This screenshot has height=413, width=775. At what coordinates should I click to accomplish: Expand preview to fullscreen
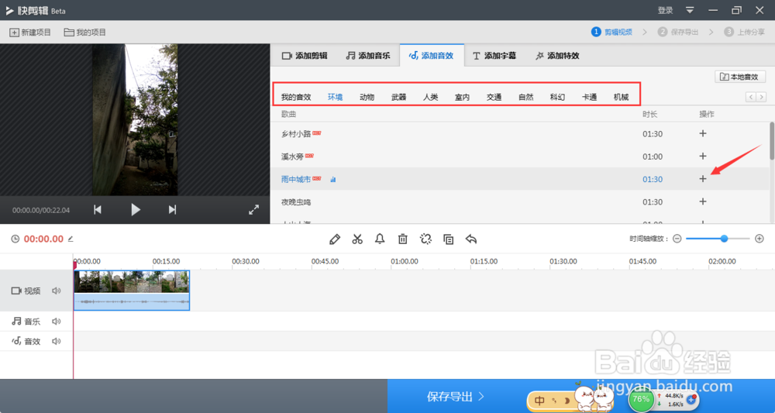point(253,210)
